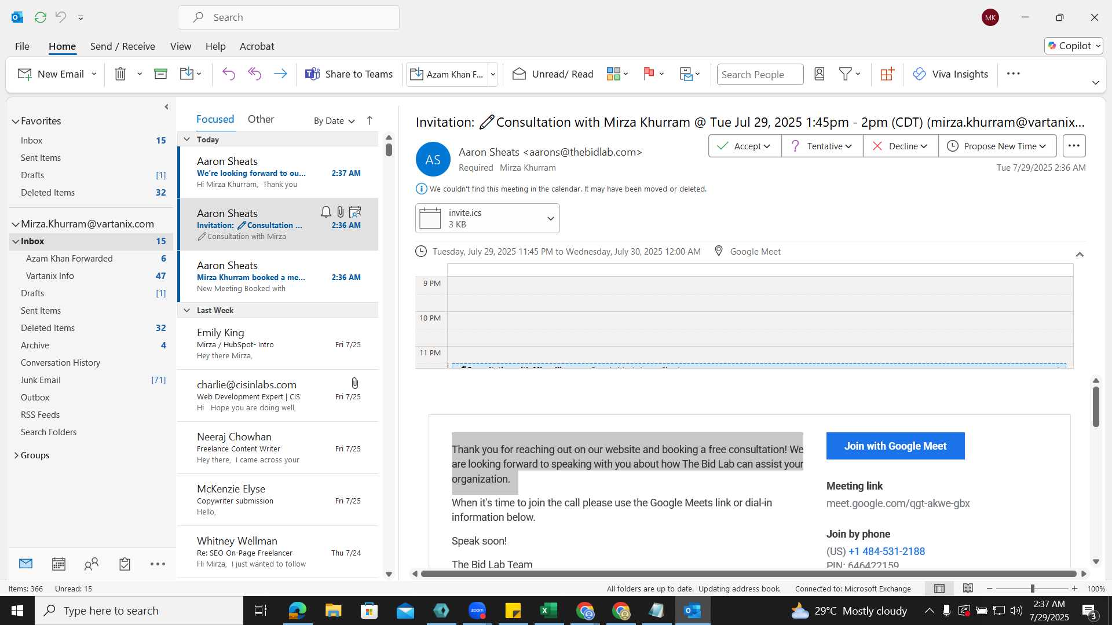Viewport: 1112px width, 625px height.
Task: Open the Copilot dropdown
Action: [1074, 46]
